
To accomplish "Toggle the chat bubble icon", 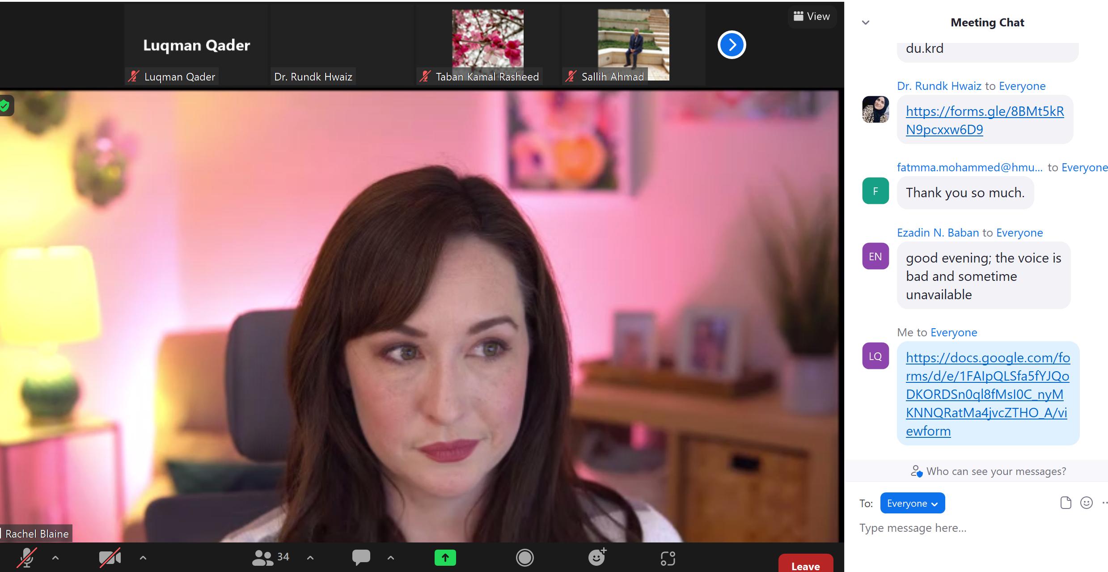I will click(x=361, y=557).
